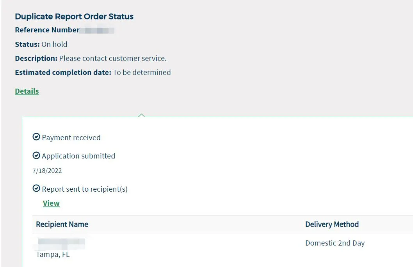Click the Duplicate Report Order Status heading
This screenshot has width=413, height=267.
74,16
